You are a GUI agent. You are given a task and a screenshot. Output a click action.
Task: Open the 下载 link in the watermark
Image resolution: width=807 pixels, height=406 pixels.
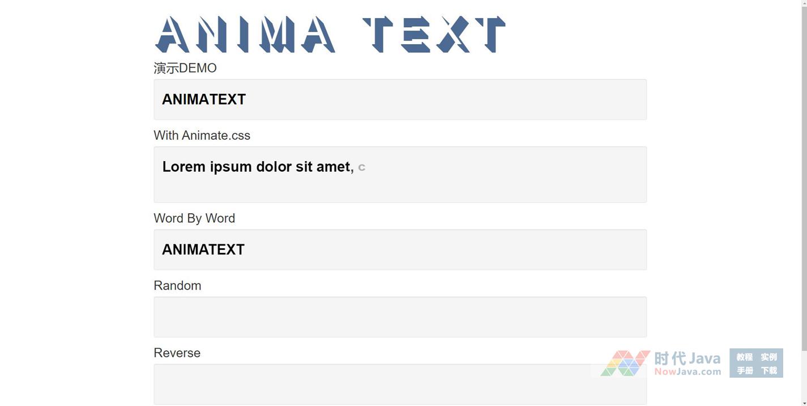768,370
